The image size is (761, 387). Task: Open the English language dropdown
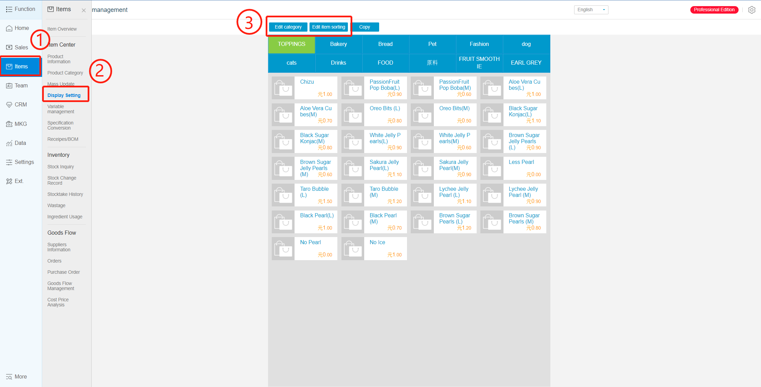[591, 10]
